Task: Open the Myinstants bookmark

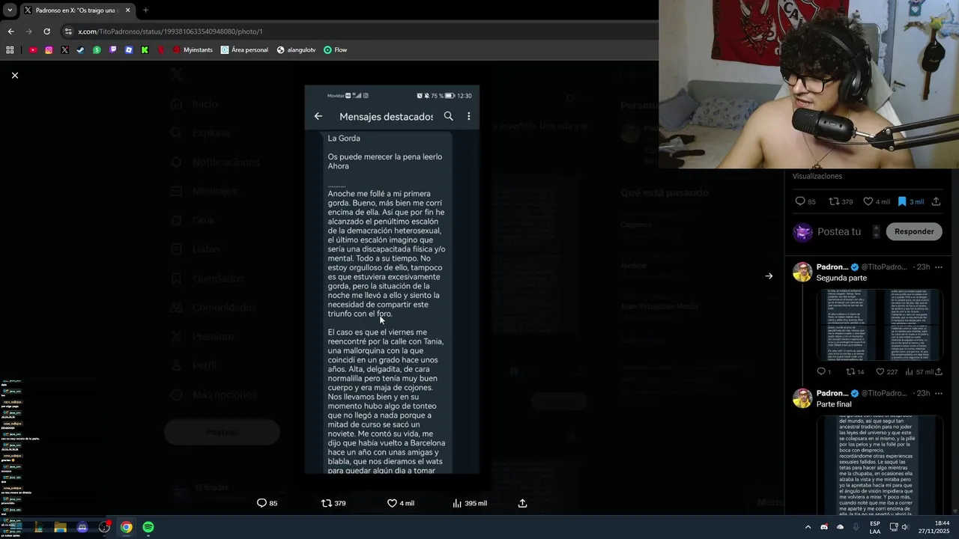Action: click(193, 50)
